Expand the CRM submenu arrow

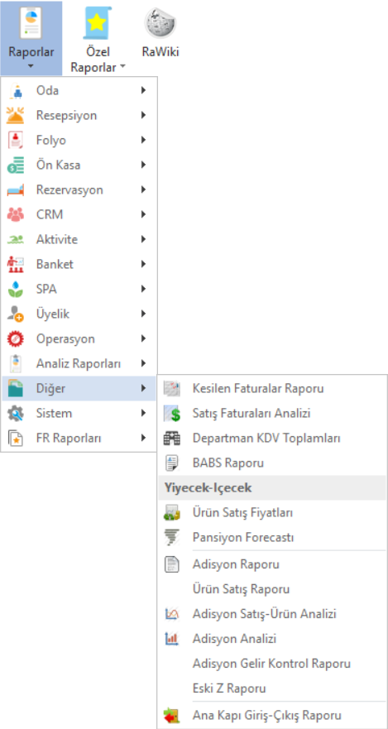pos(144,215)
